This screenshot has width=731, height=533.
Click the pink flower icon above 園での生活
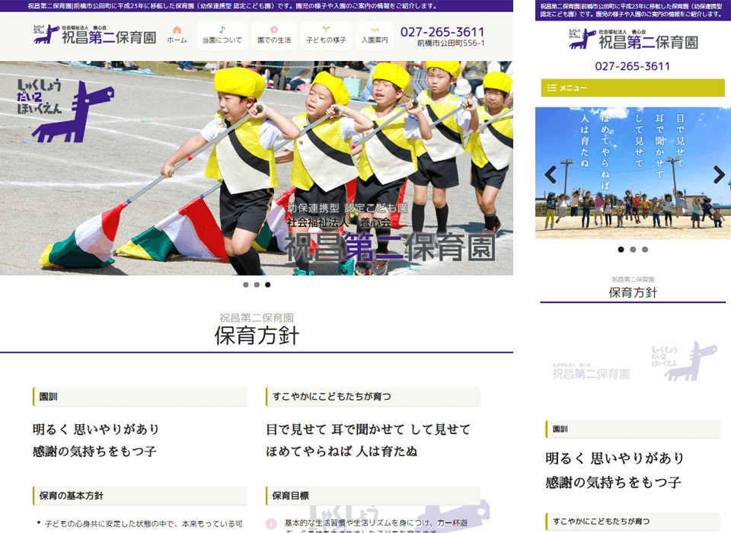coord(274,30)
